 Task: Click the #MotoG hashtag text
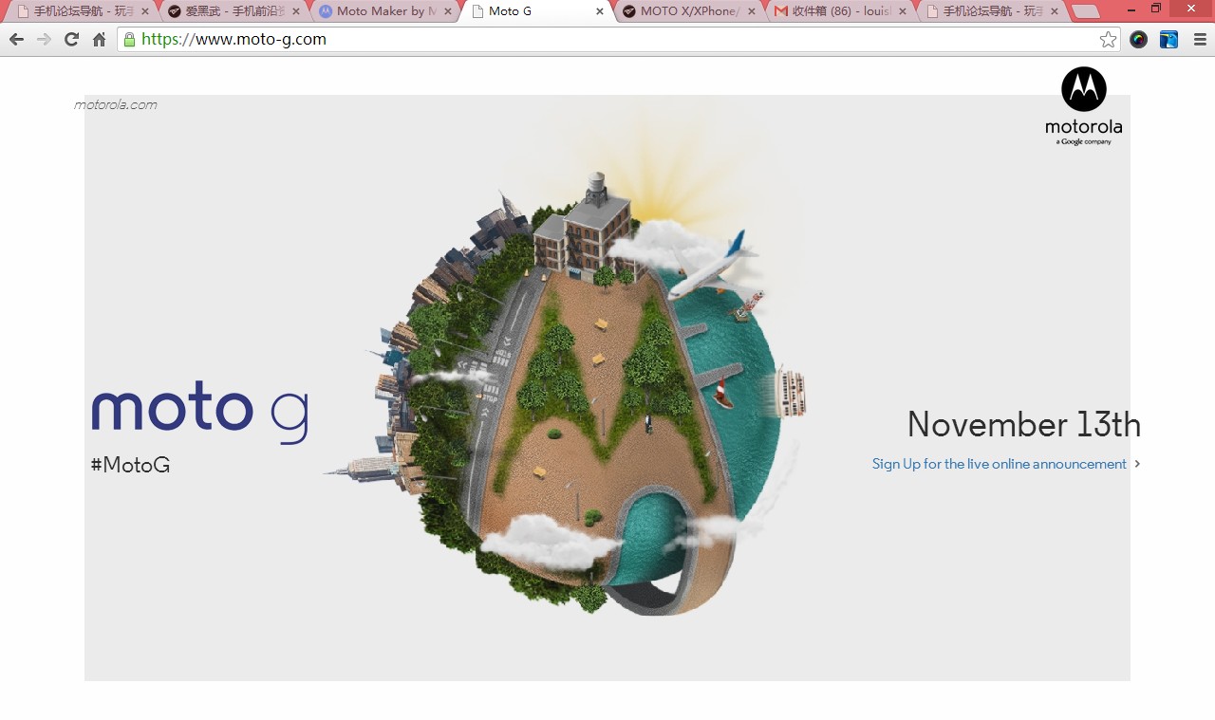tap(130, 465)
